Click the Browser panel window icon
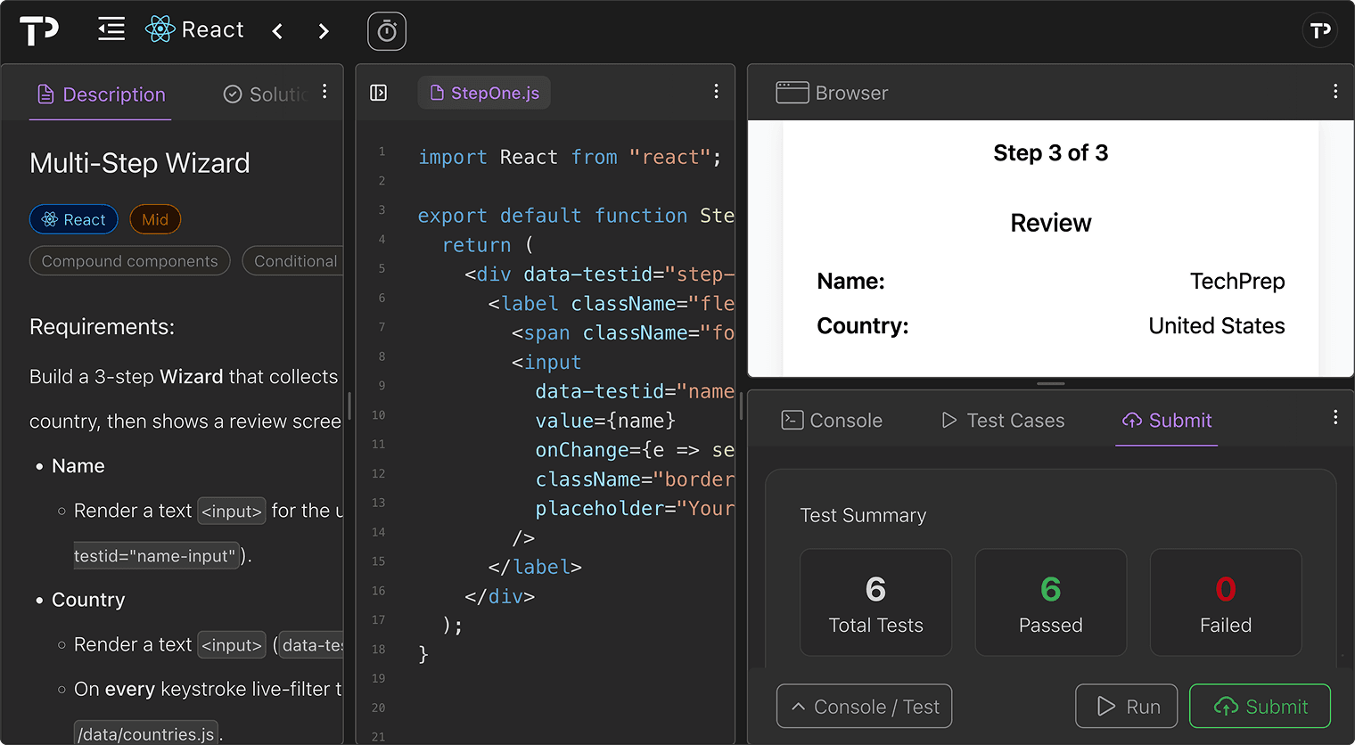 (x=792, y=92)
